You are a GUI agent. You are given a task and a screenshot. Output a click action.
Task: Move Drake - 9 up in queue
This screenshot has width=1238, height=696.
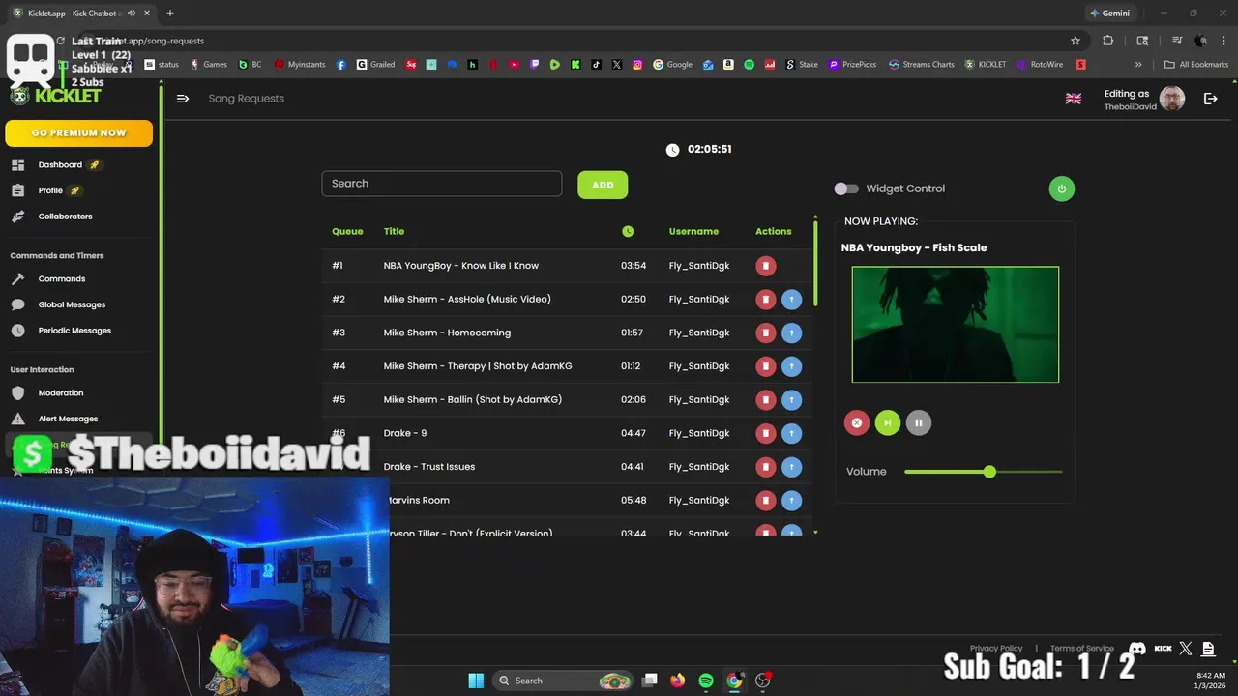(791, 433)
